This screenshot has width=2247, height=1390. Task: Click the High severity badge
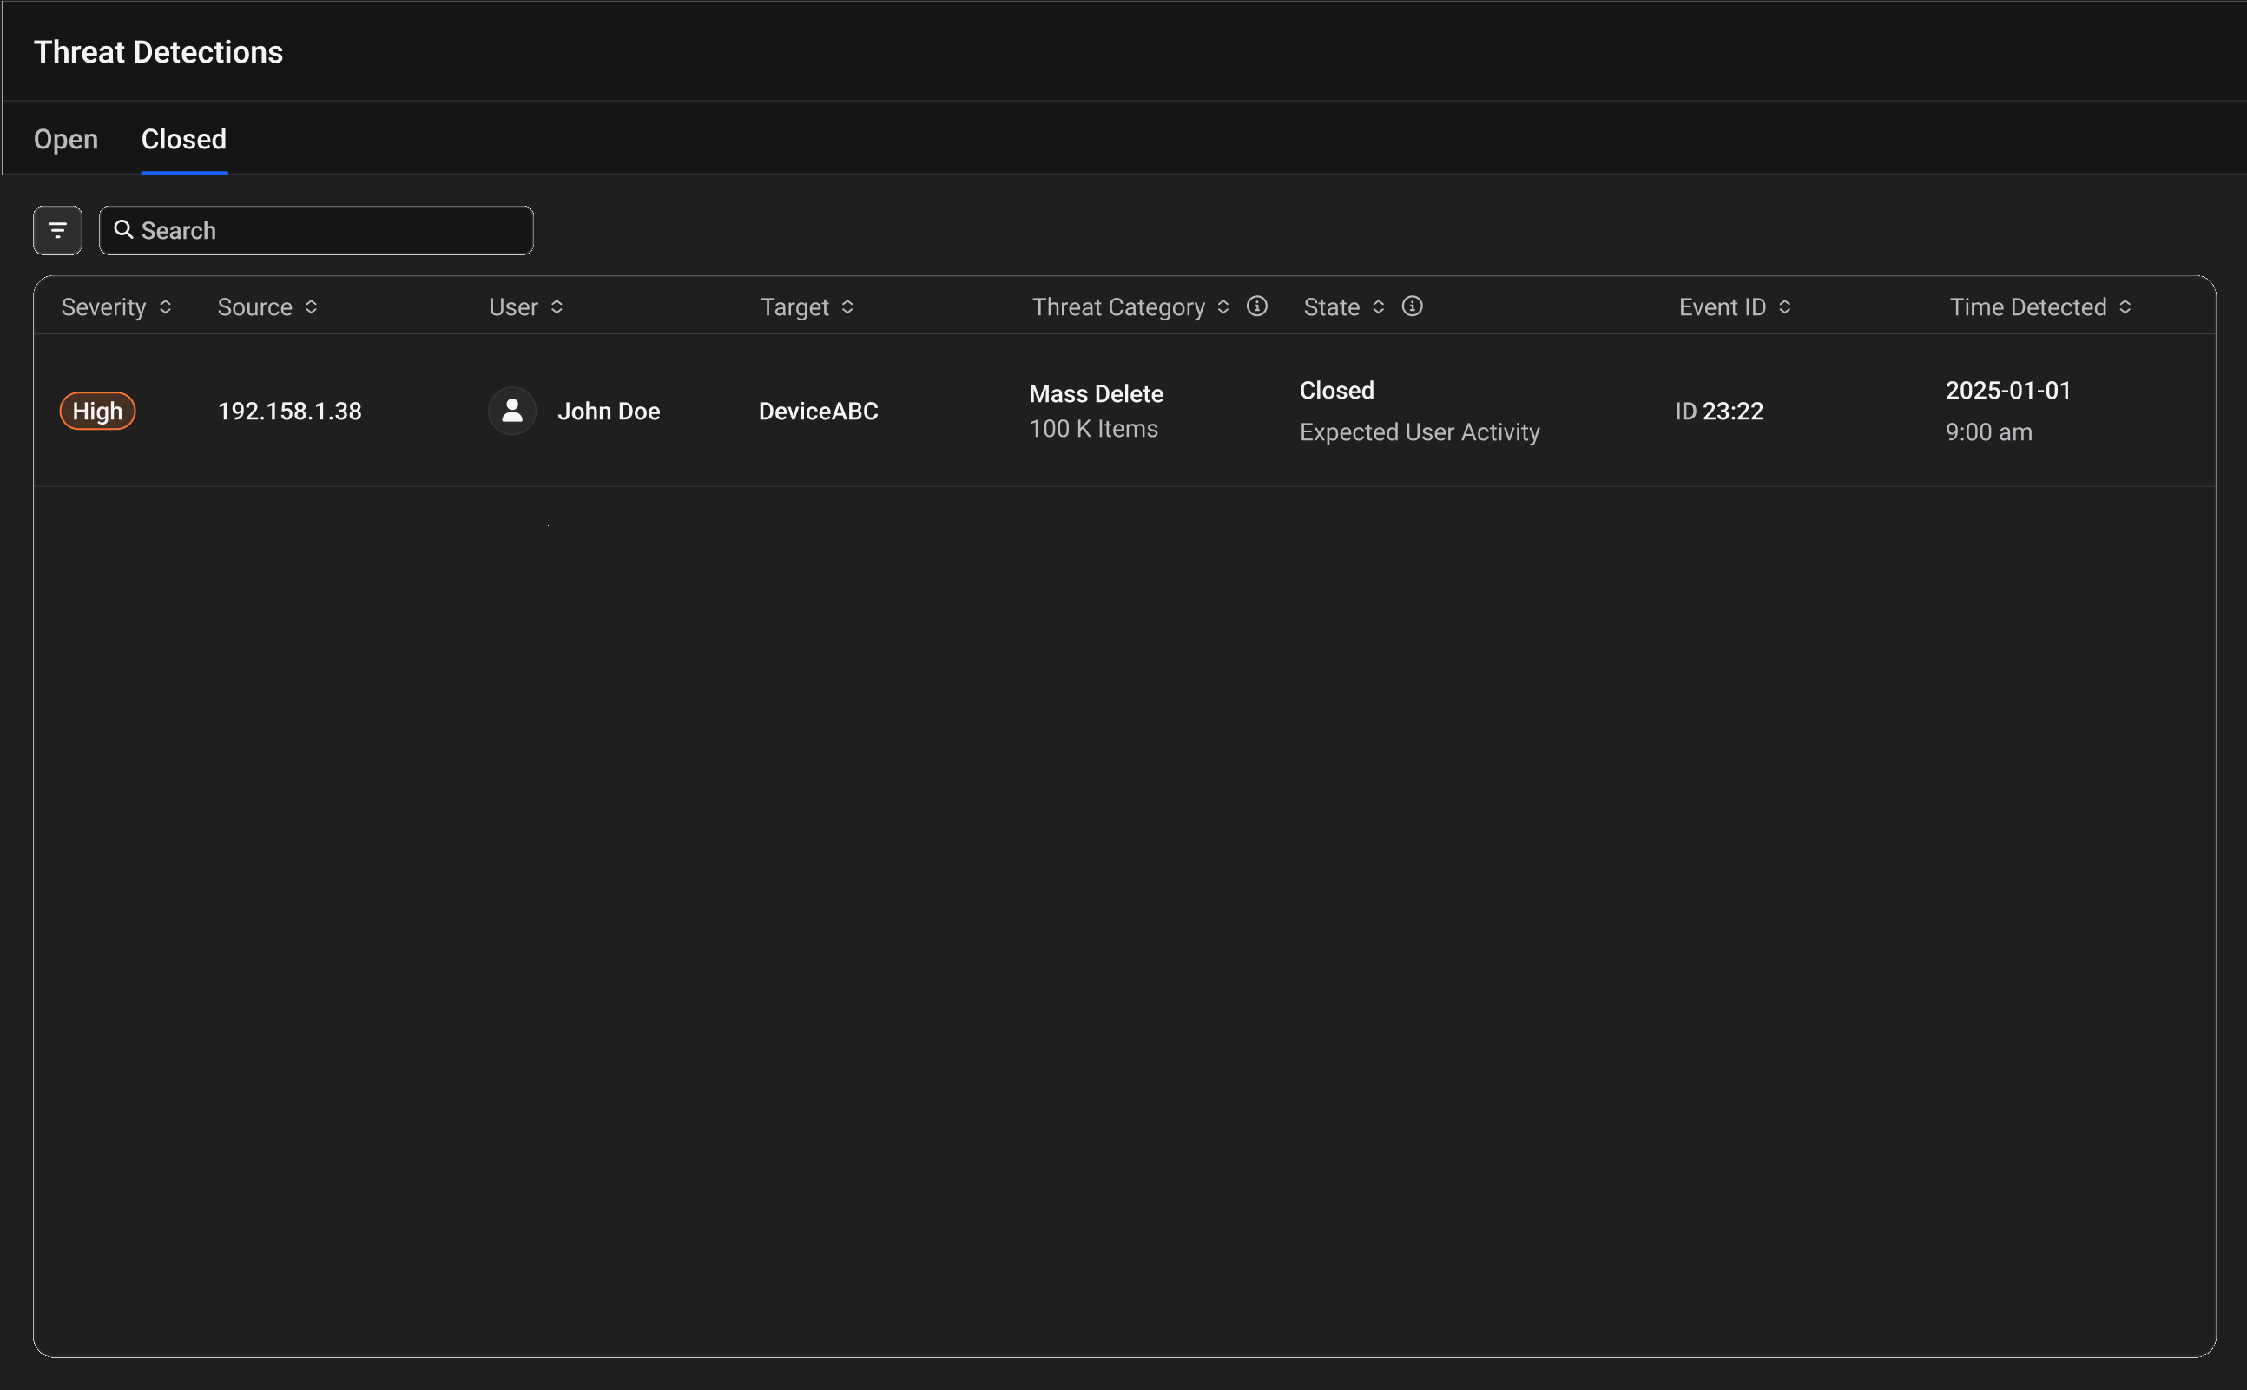[x=97, y=411]
